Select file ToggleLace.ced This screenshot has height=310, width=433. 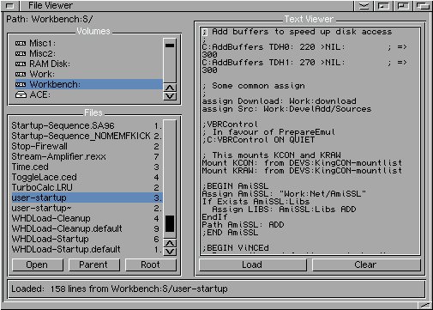[x=87, y=177]
